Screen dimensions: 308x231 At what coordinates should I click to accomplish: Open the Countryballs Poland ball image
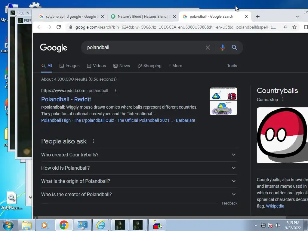[282, 135]
